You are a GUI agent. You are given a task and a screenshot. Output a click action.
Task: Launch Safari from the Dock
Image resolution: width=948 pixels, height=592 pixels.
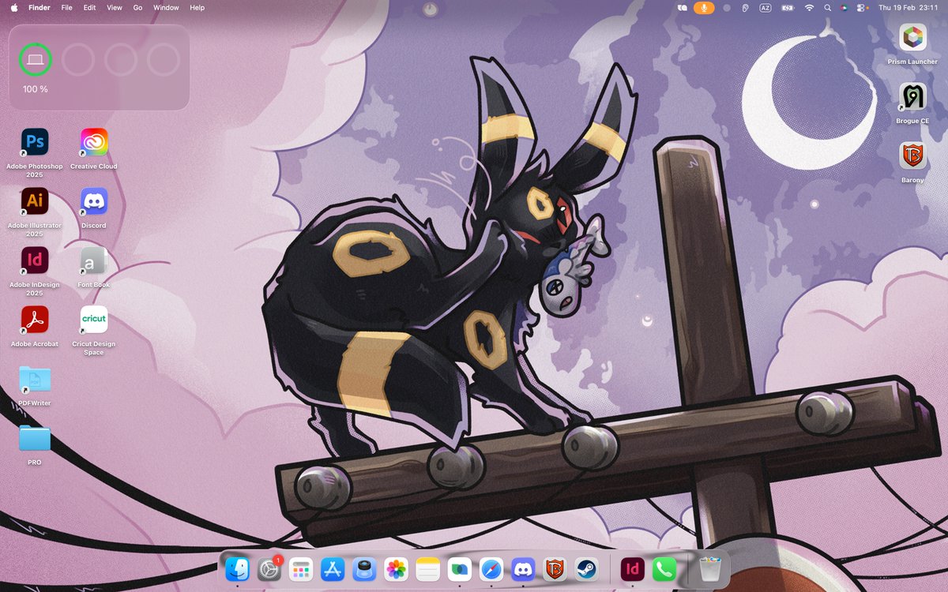click(491, 569)
